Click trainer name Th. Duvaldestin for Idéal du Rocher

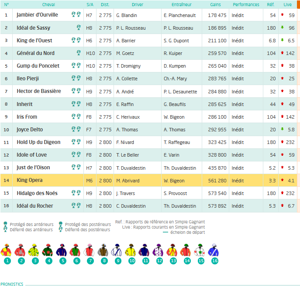click(180, 206)
